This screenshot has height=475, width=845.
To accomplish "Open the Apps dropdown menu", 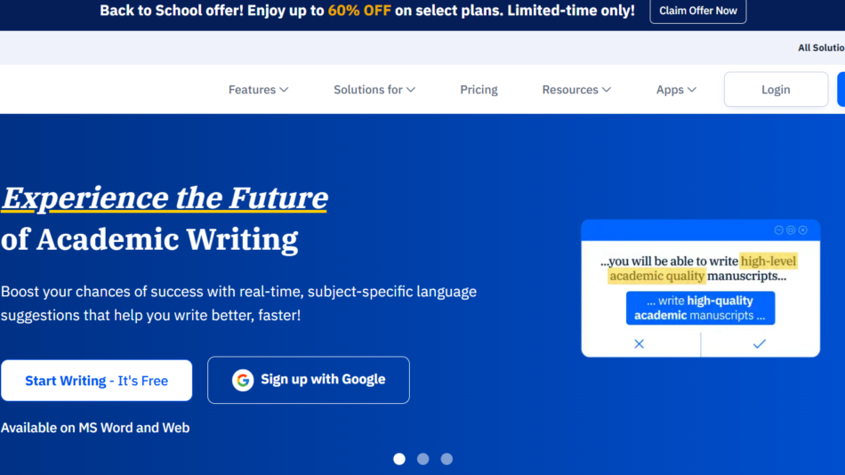I will coord(676,90).
